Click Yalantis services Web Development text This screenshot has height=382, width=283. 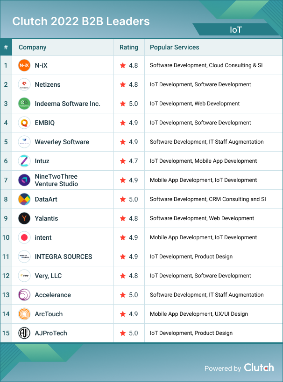pyautogui.click(x=232, y=218)
